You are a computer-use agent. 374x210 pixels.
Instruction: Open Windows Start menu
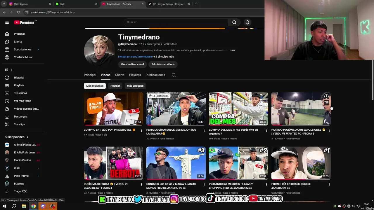point(5,206)
